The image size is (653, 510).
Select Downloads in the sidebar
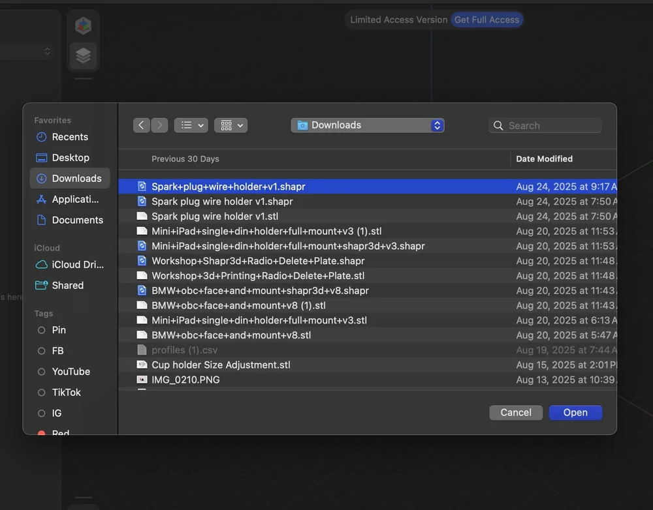(x=70, y=179)
